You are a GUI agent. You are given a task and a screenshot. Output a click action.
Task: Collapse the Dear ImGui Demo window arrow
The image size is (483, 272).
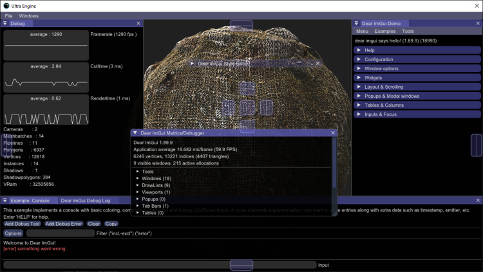pos(356,23)
